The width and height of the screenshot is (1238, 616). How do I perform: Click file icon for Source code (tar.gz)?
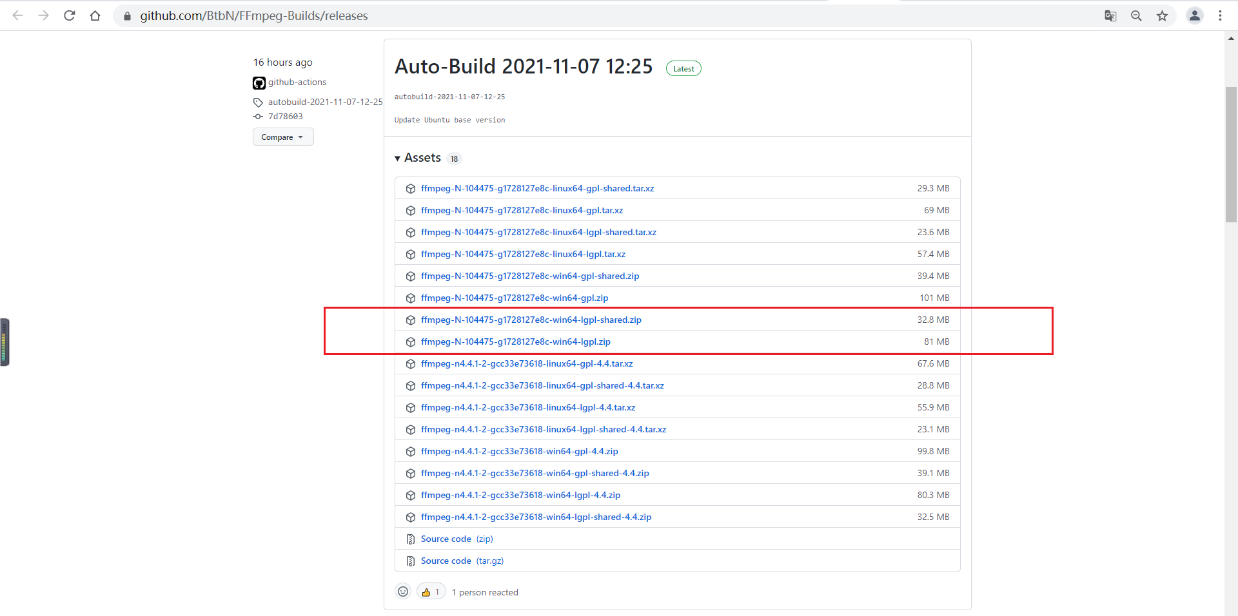tap(411, 561)
